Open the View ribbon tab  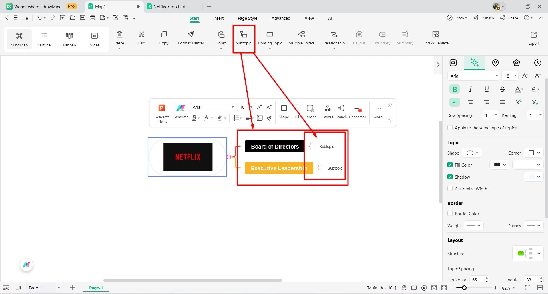(x=309, y=18)
